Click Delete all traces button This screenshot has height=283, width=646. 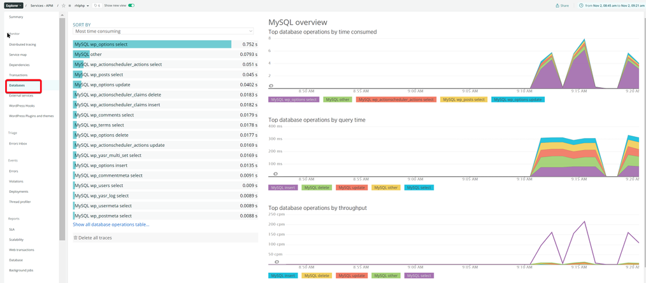point(165,238)
